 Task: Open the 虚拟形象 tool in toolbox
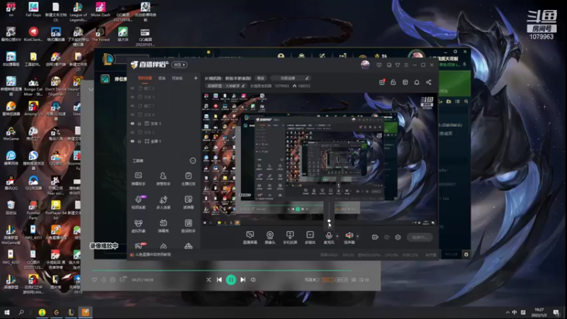click(x=138, y=225)
